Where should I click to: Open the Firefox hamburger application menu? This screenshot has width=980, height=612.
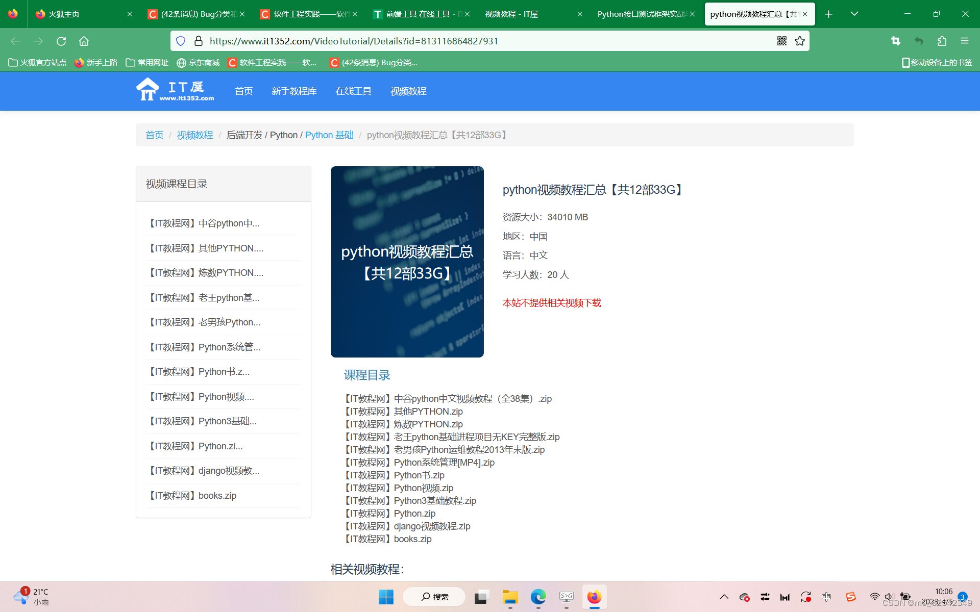[x=964, y=41]
